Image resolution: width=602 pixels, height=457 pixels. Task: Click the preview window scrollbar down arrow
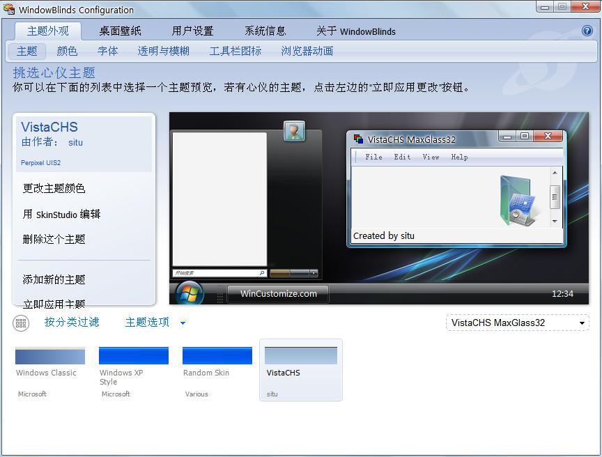pyautogui.click(x=555, y=221)
